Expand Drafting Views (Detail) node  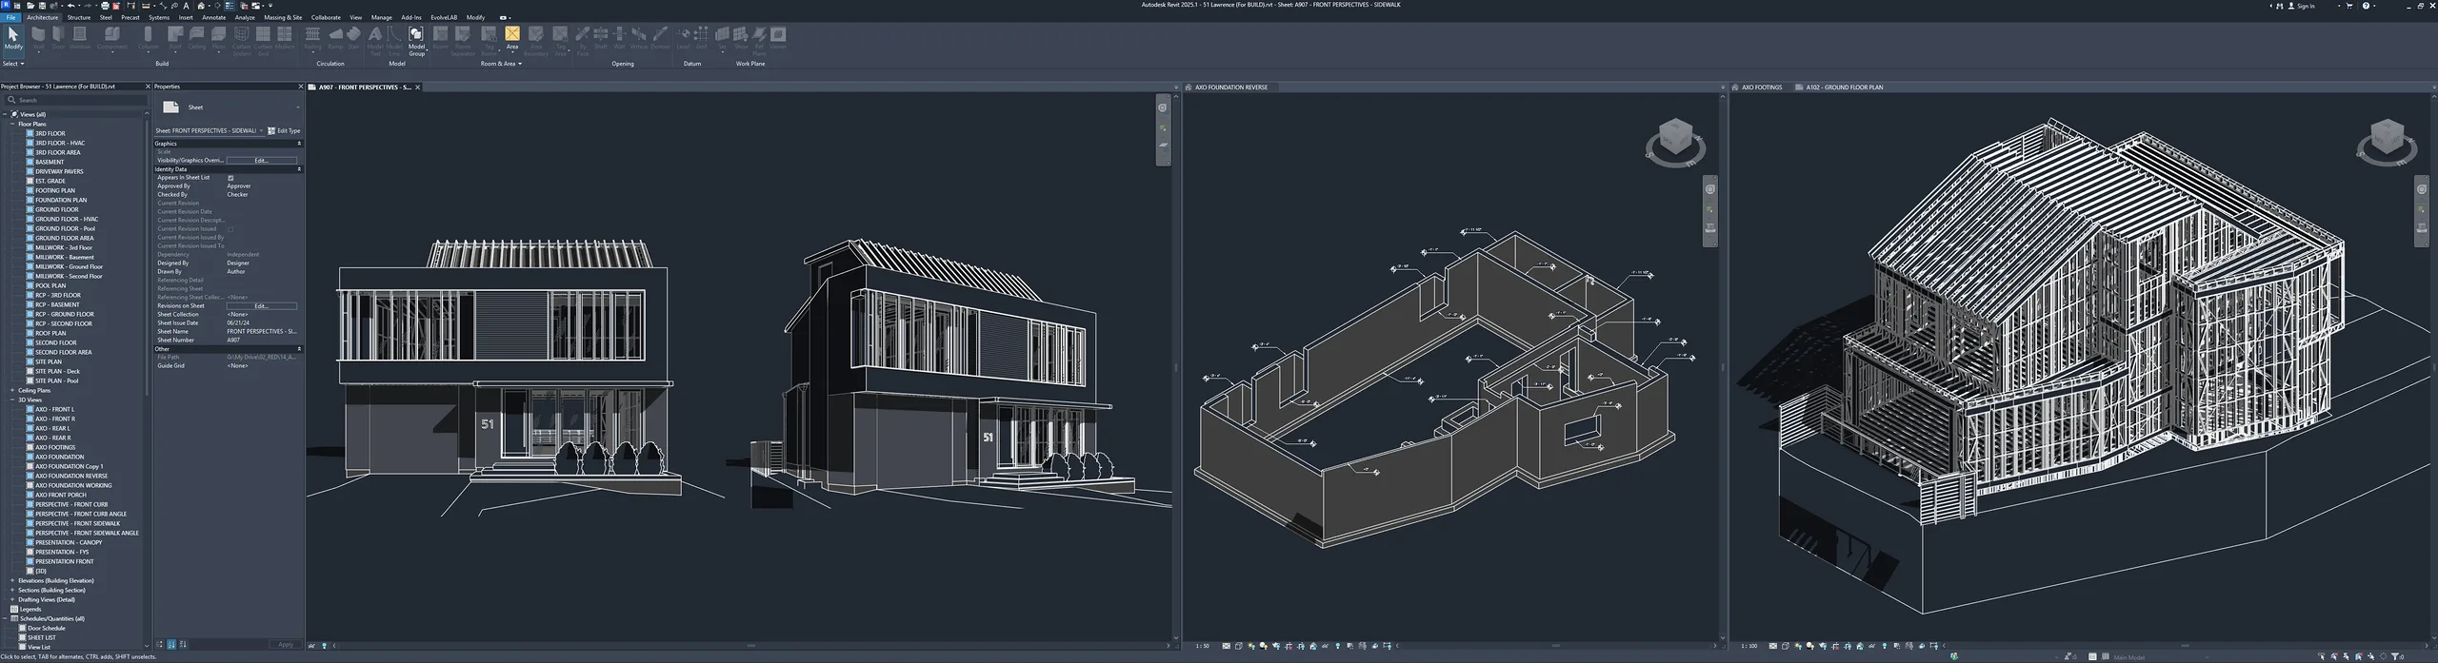point(12,599)
